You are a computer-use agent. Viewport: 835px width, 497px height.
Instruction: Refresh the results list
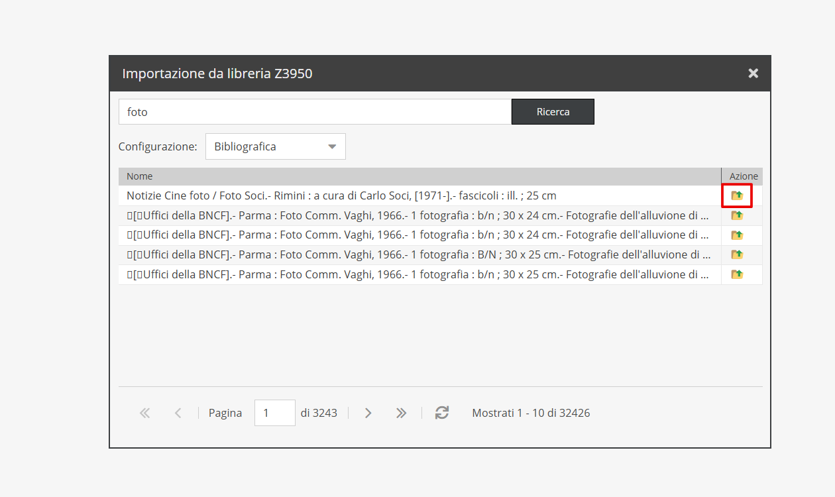click(442, 413)
